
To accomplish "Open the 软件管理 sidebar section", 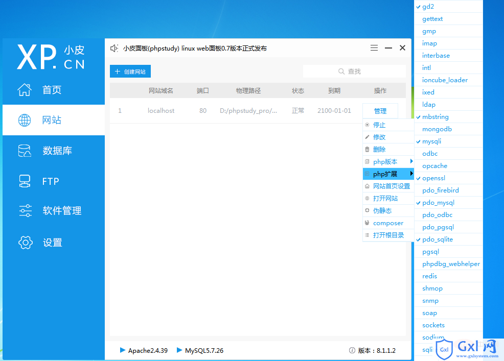I will tap(54, 211).
